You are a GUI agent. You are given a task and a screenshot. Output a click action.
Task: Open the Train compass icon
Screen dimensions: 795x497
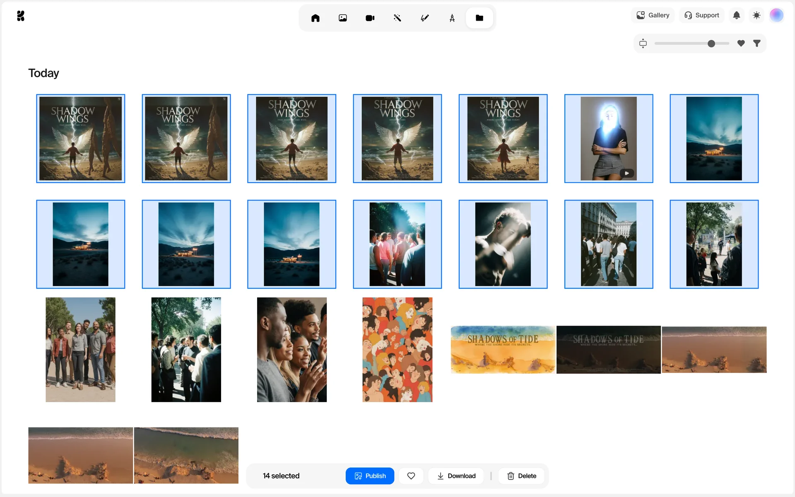452,18
